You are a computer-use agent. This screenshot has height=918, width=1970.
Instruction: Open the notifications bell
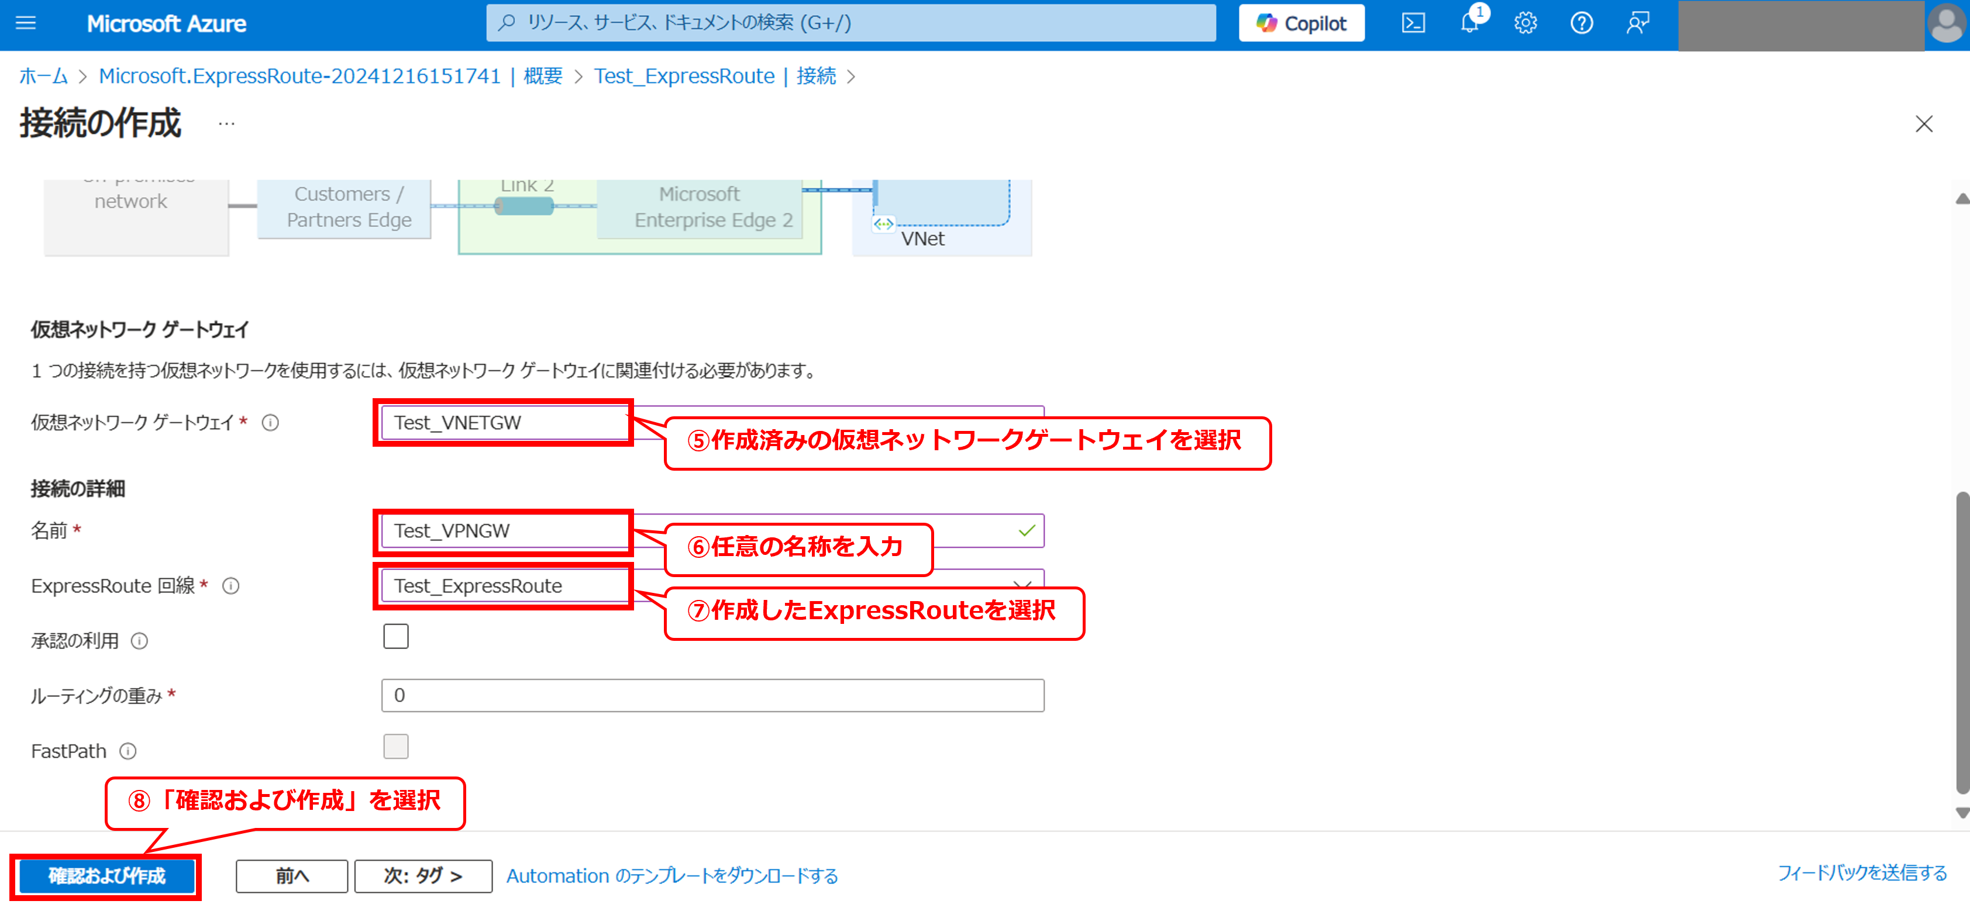(1469, 23)
